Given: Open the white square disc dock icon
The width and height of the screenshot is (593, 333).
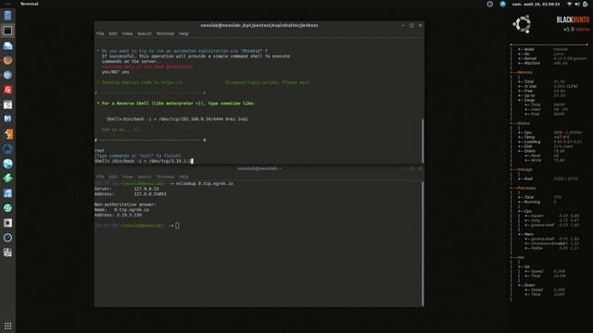Looking at the screenshot, I should pyautogui.click(x=7, y=223).
